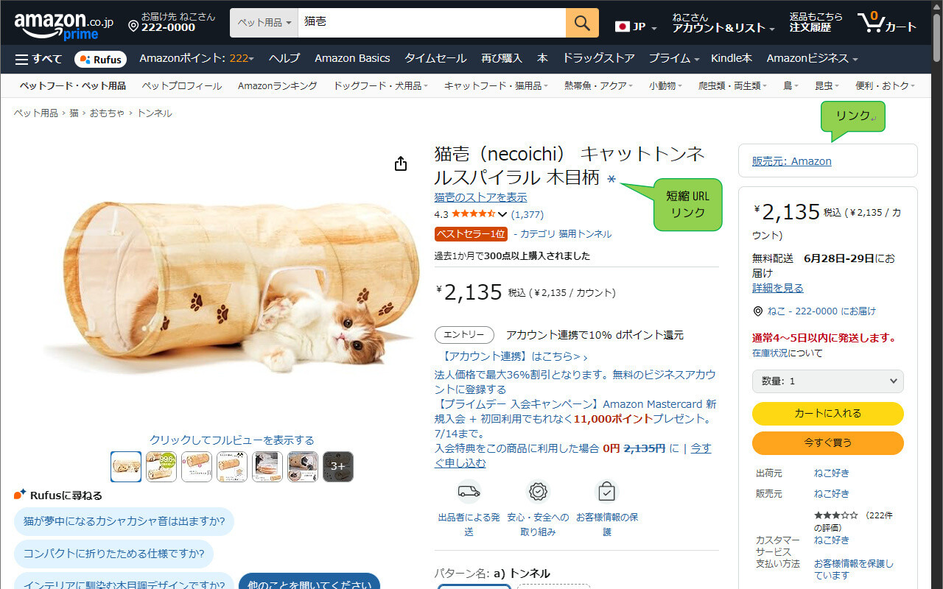
Task: Click the delivery truck 出品者による発送 icon
Action: 469,491
